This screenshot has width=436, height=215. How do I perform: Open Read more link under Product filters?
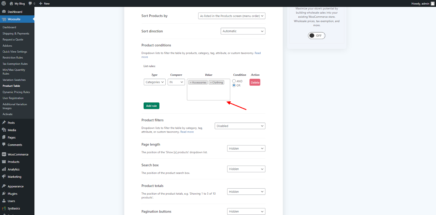coord(187,132)
